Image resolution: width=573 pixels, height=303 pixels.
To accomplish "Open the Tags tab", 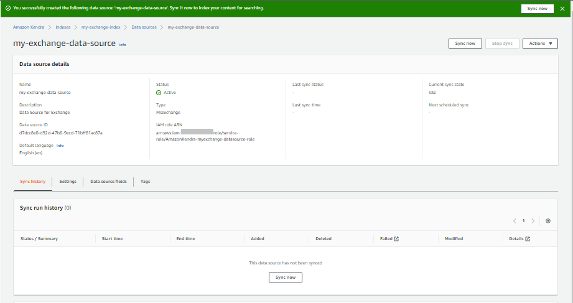I will (x=146, y=182).
